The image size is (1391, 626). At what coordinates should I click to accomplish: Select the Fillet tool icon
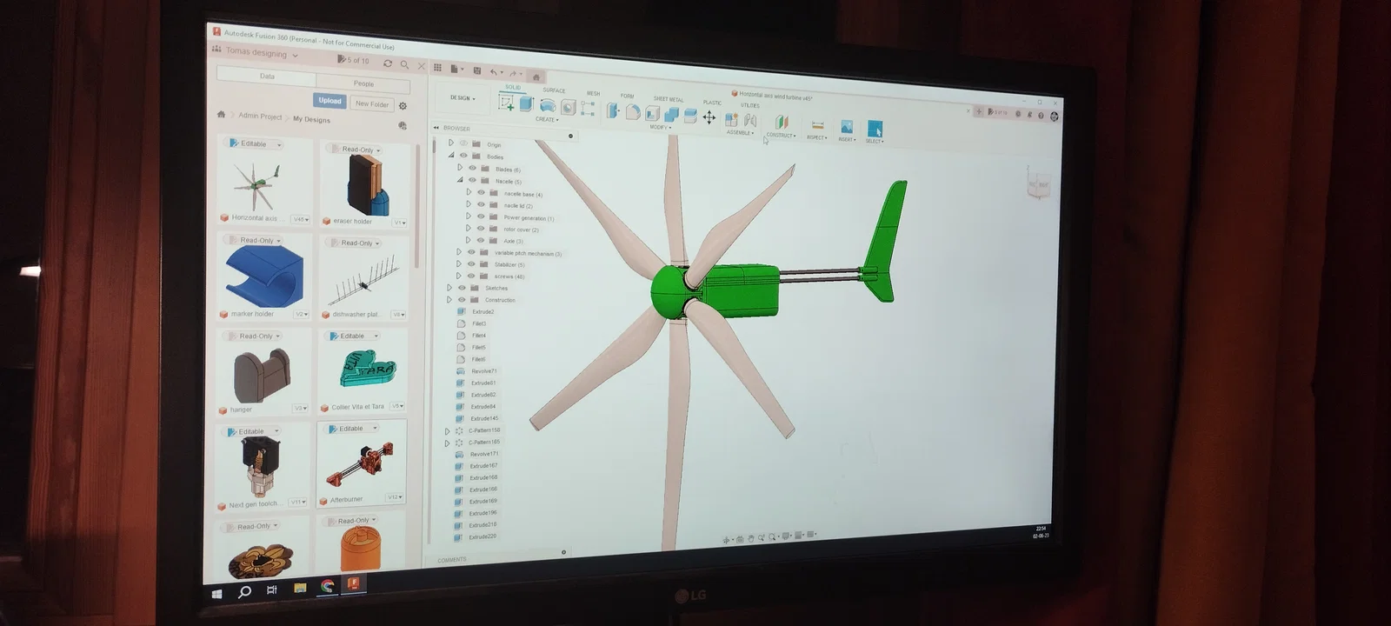pos(633,112)
